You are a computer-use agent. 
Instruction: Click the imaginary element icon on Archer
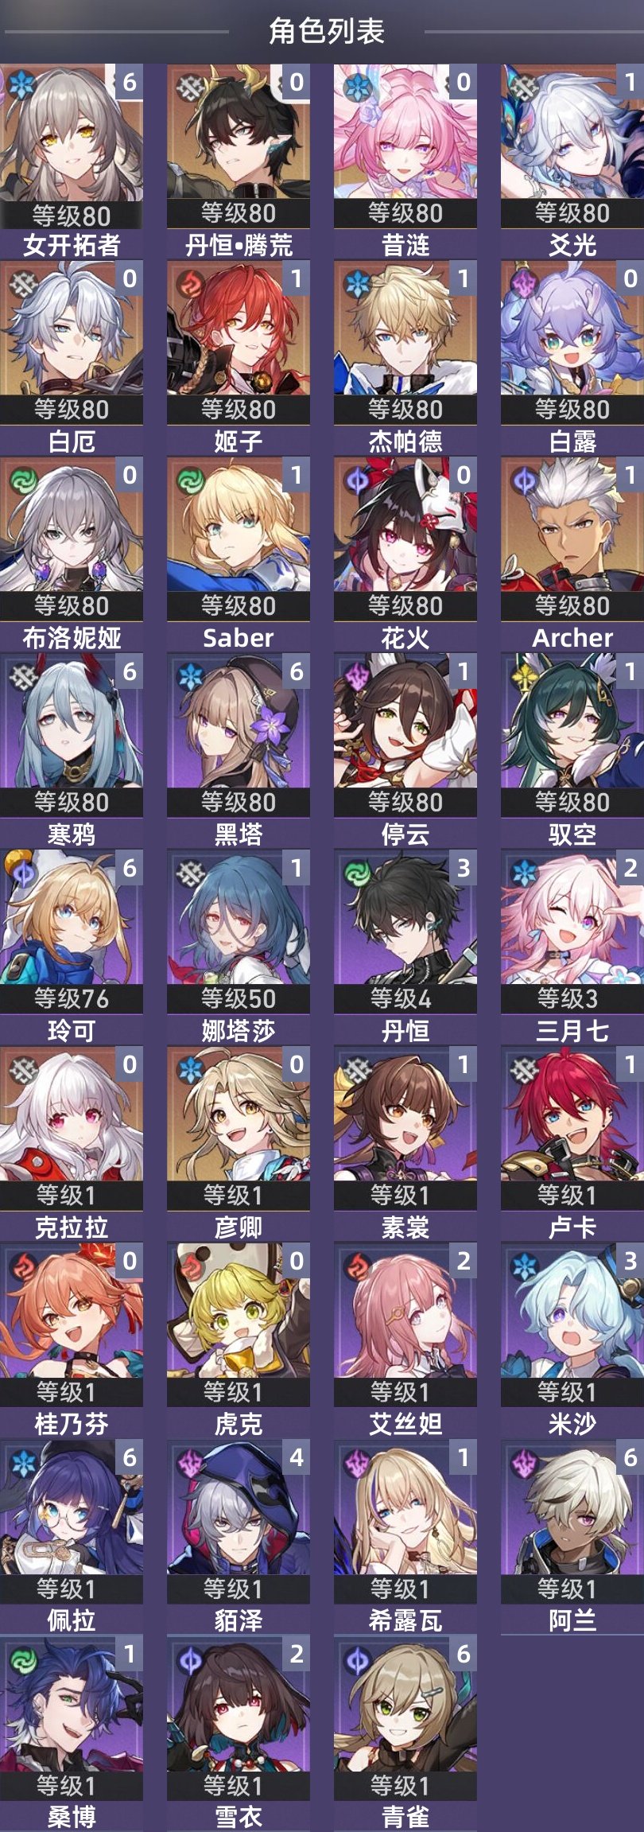525,479
